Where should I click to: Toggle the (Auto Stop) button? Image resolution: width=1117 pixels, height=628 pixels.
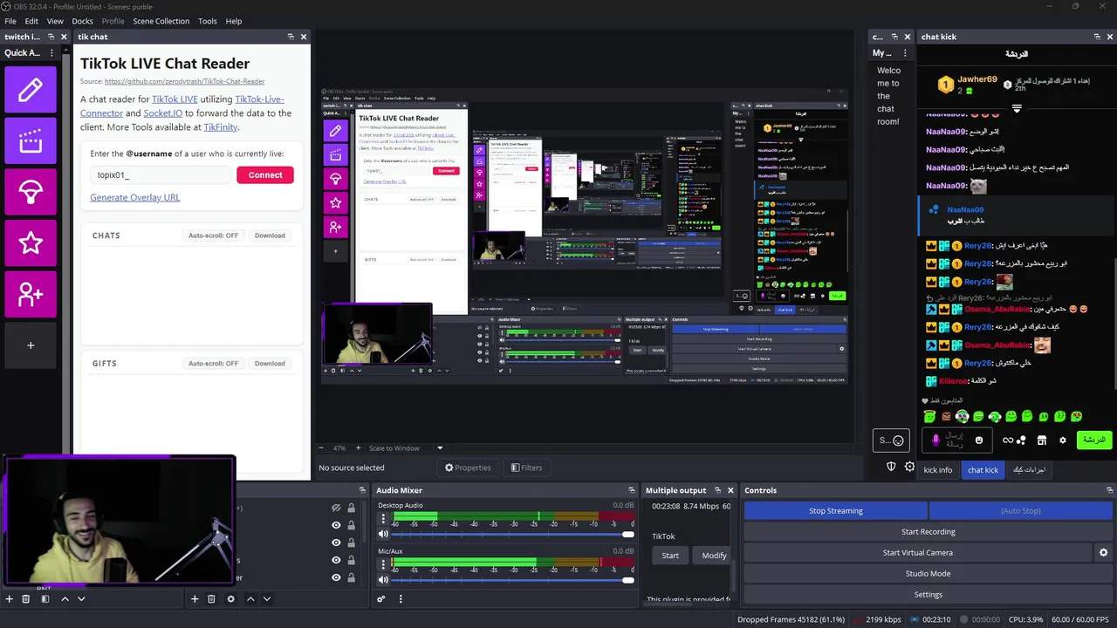point(1020,511)
